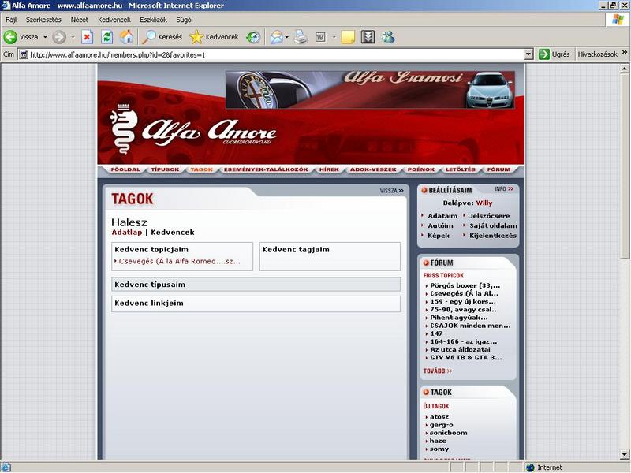631x473 pixels.
Task: Open the Súgó help menu
Action: pyautogui.click(x=184, y=20)
